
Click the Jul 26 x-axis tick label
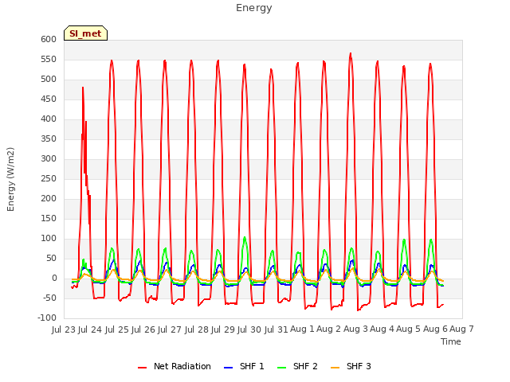tap(143, 329)
